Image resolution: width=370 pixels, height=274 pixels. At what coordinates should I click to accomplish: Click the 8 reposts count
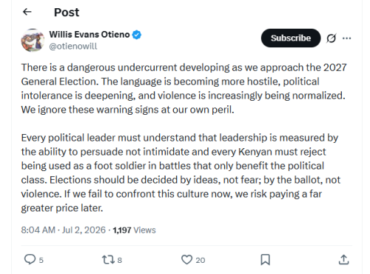tap(120, 260)
